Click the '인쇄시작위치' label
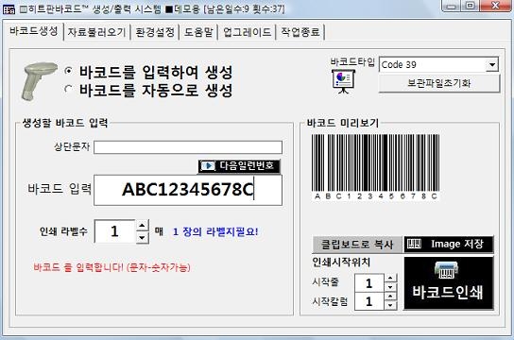514x340 pixels. tap(341, 262)
